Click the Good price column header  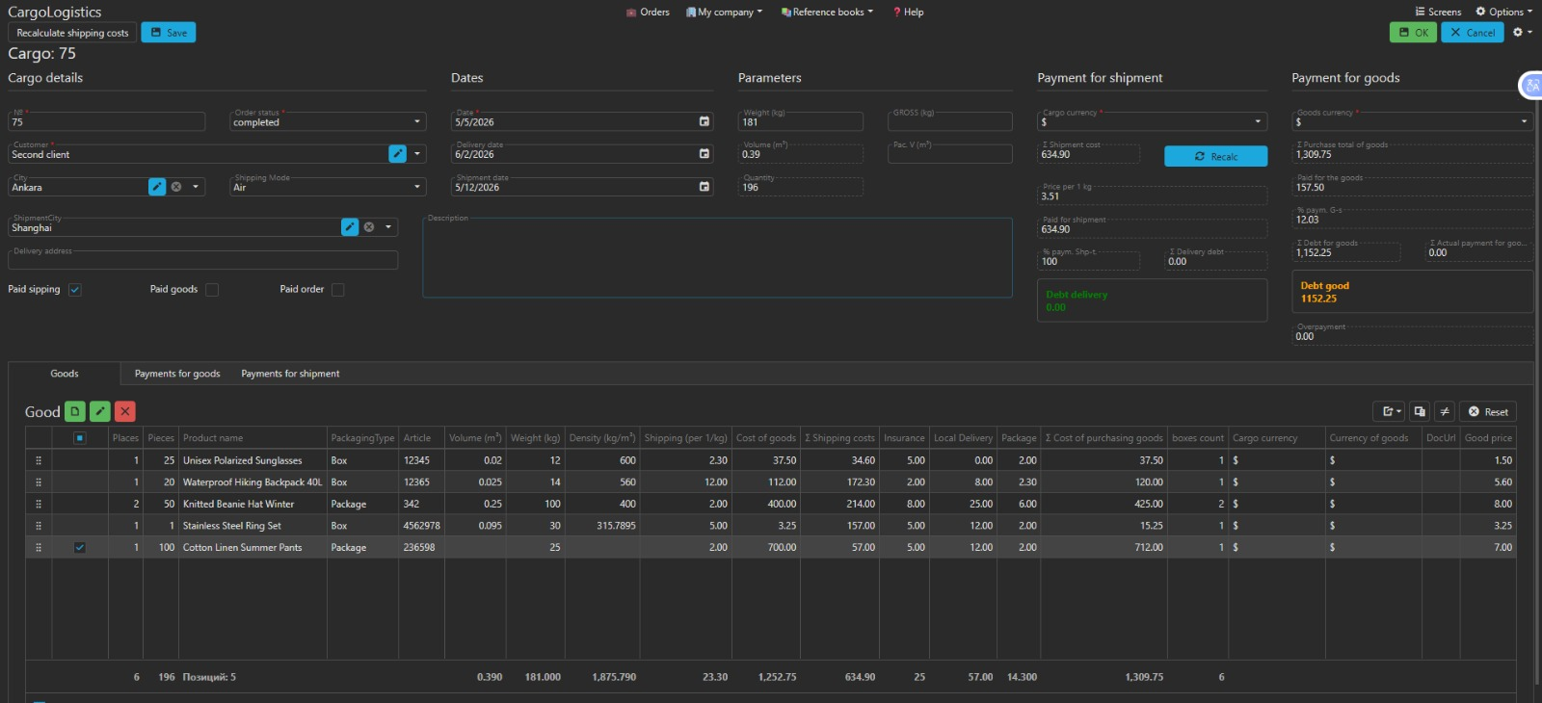click(x=1488, y=438)
